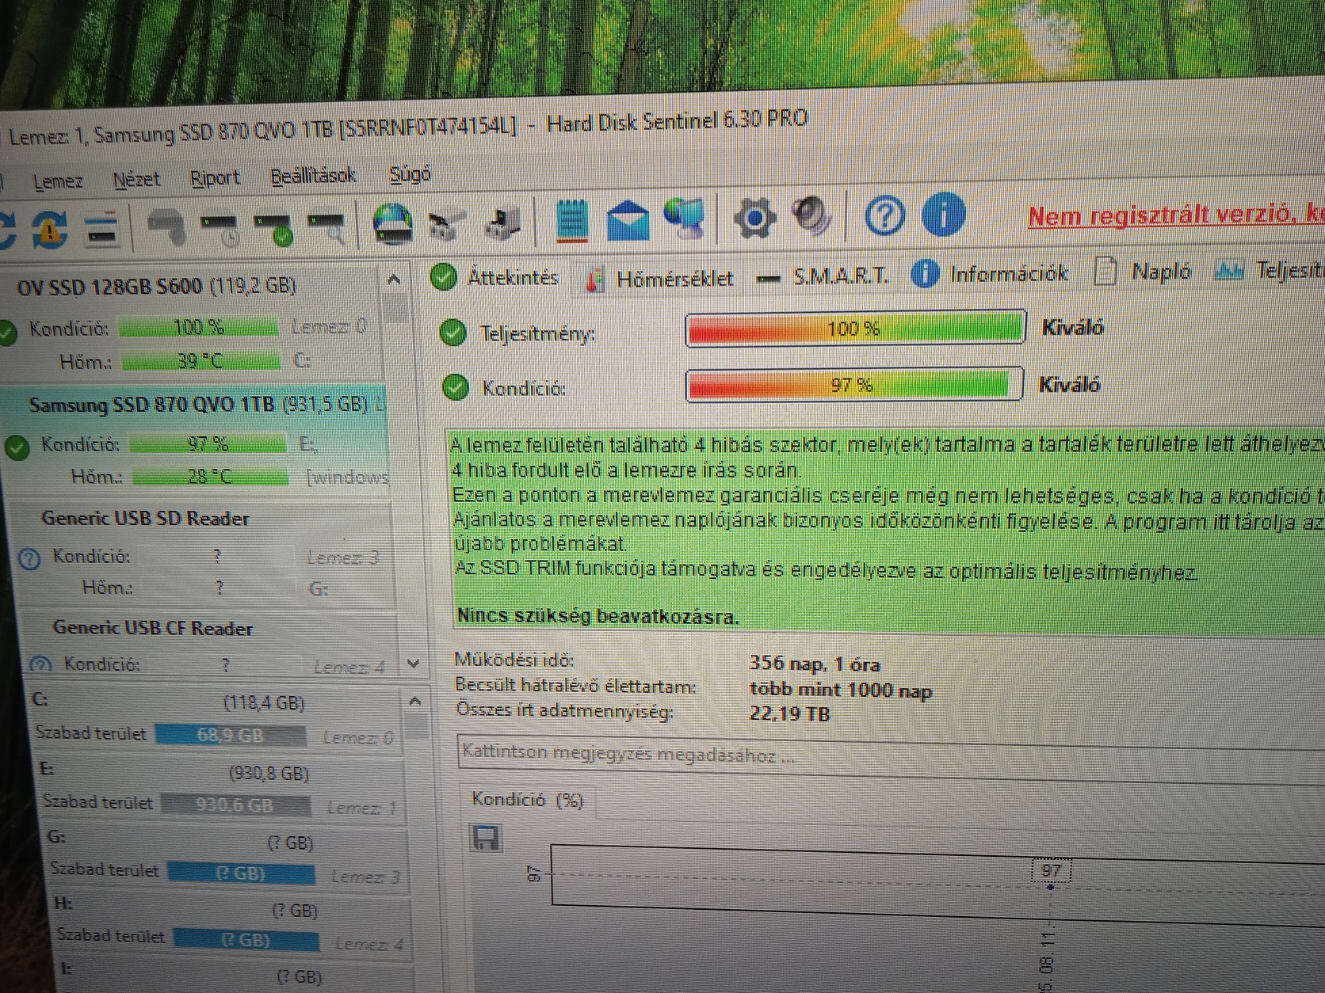The width and height of the screenshot is (1325, 993).
Task: Switch to the Áttekintés tab
Action: pyautogui.click(x=496, y=277)
